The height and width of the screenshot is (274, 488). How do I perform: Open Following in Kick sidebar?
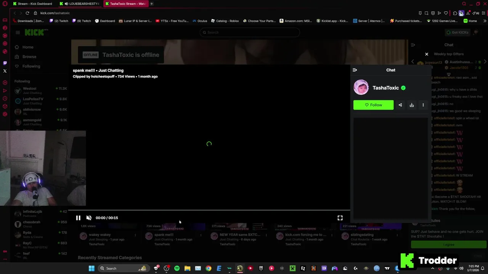pos(27,66)
